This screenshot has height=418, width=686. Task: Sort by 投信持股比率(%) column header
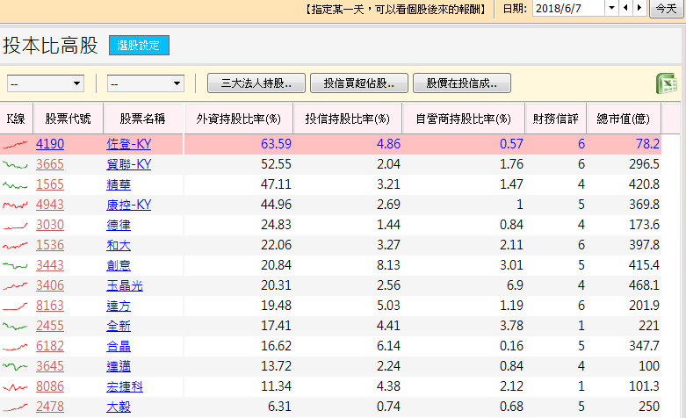pos(347,119)
